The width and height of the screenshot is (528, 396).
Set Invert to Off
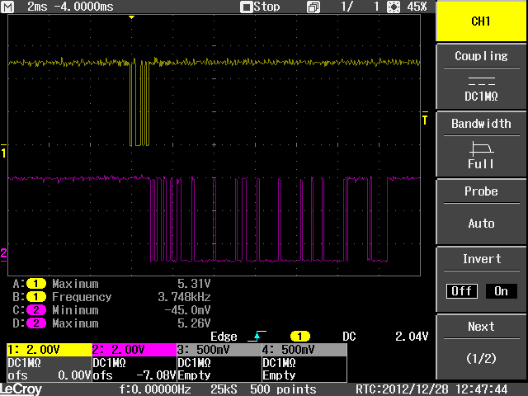[x=462, y=291]
